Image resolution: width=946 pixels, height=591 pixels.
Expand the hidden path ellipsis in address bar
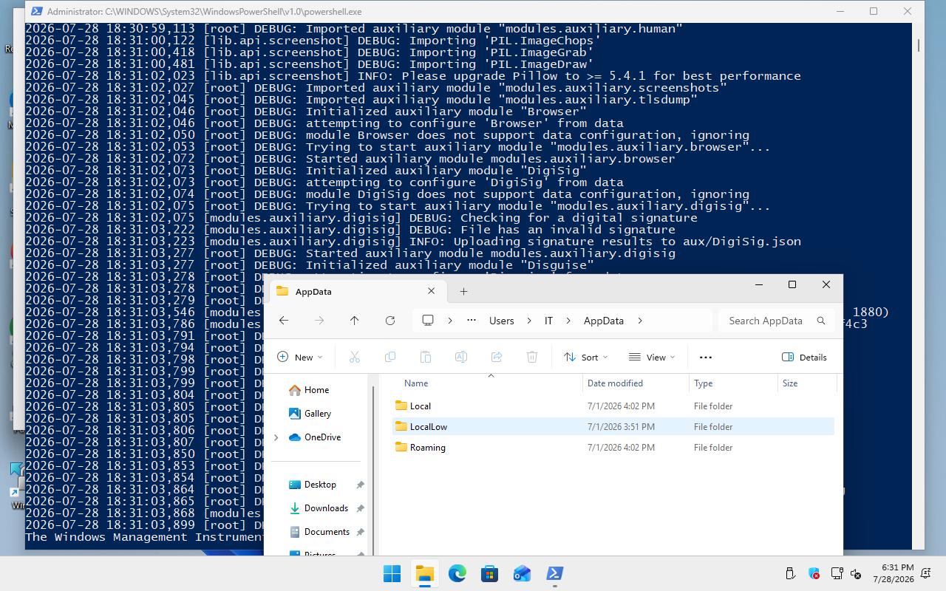pos(472,321)
